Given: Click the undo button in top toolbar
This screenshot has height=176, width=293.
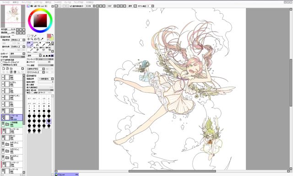Looking at the screenshot, I should [x=56, y=6].
